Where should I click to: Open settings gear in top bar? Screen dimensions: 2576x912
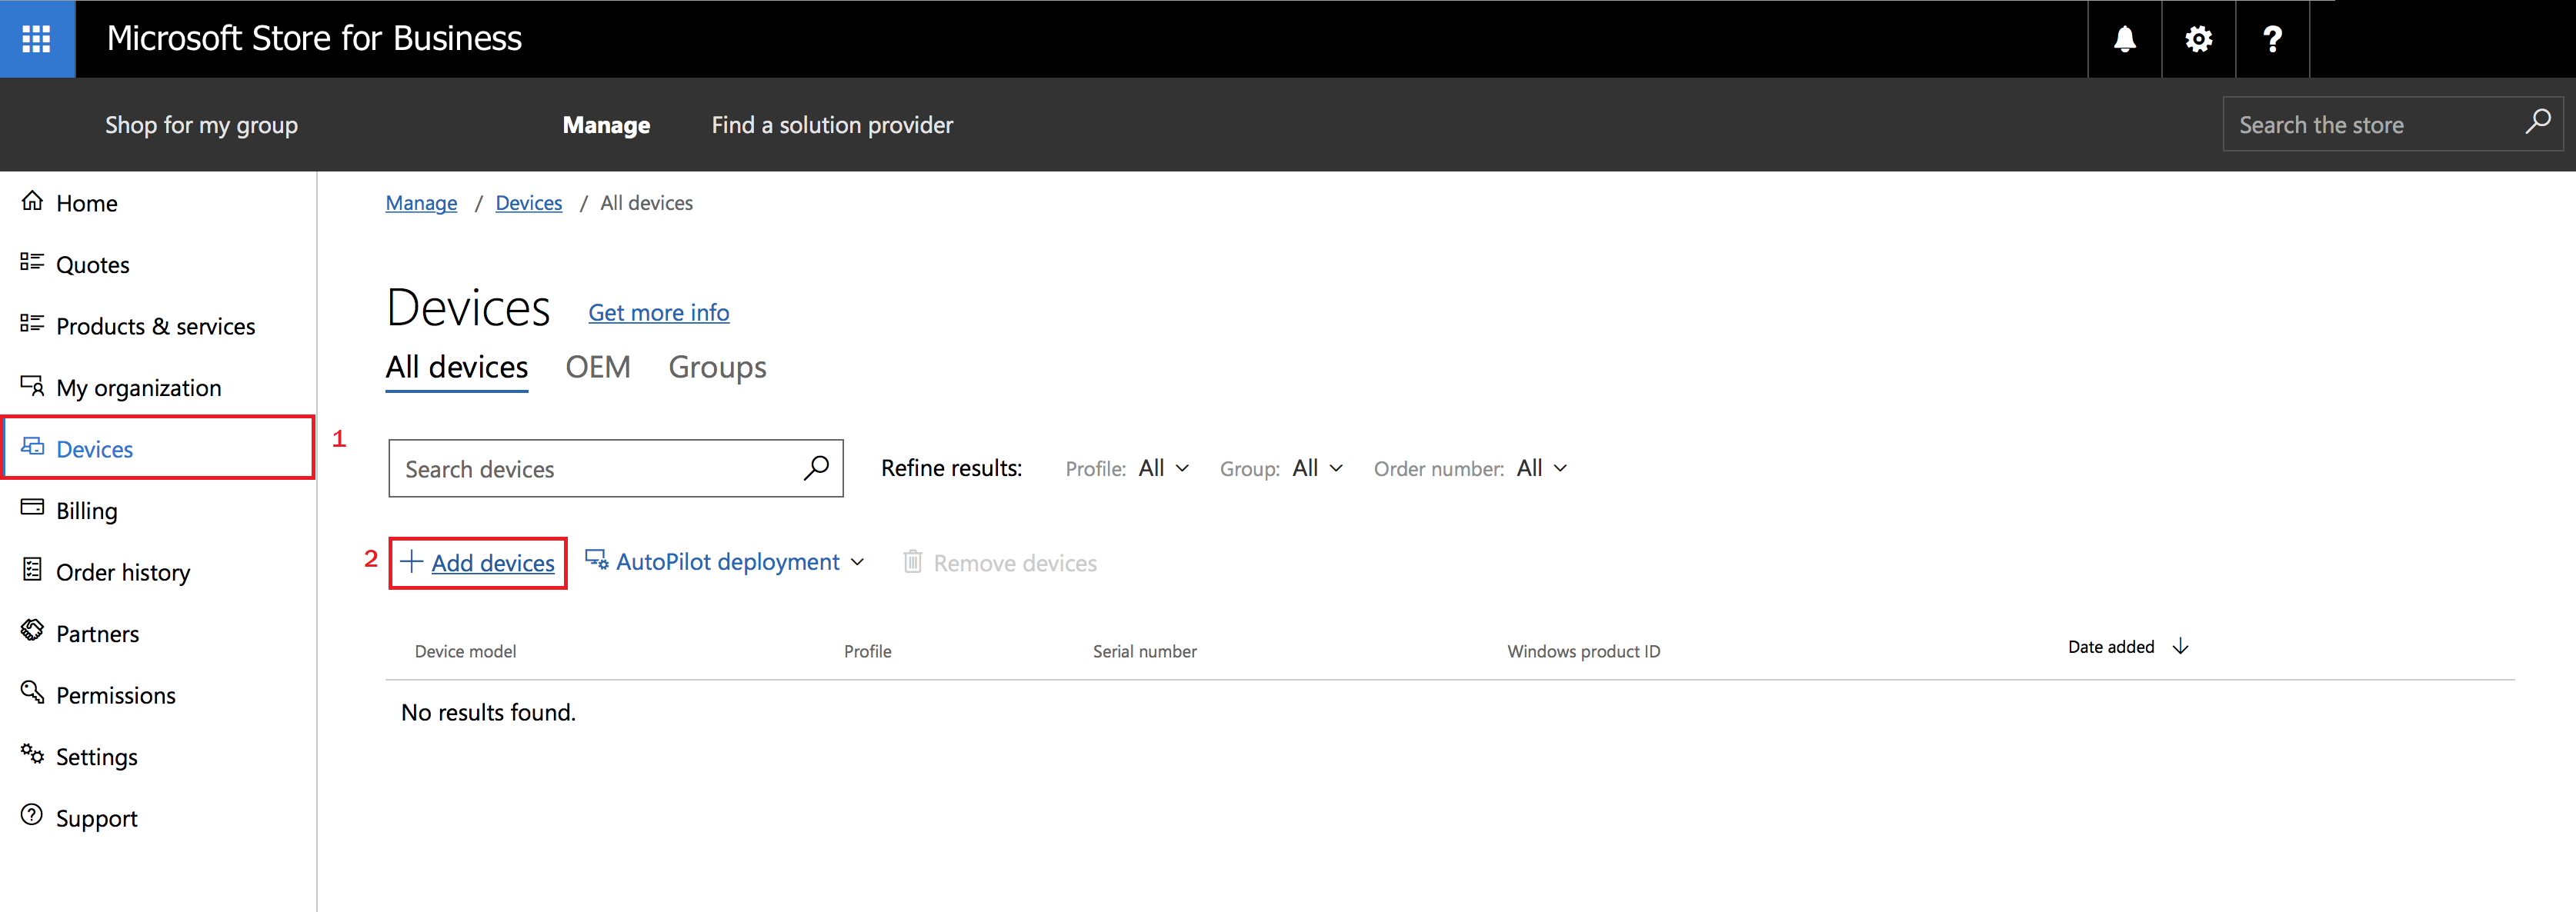[2198, 39]
